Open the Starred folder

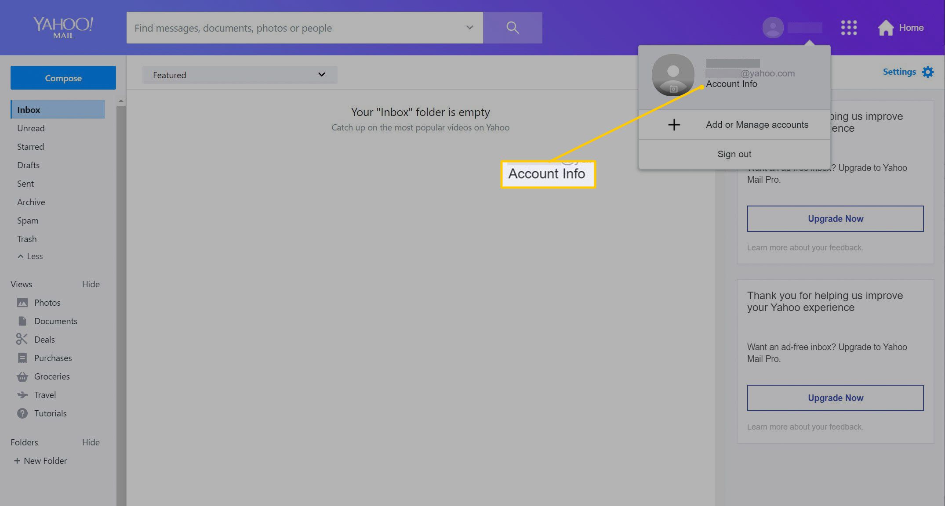[30, 147]
